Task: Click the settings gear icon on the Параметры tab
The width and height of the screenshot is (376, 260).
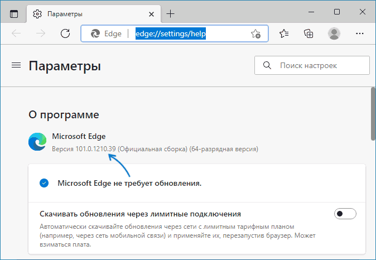Action: tap(37, 14)
